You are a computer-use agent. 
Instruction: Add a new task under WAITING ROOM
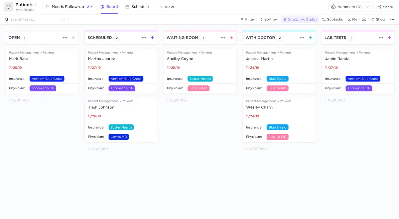click(x=177, y=100)
